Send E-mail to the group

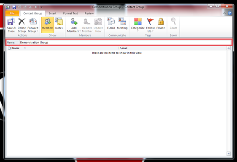(x=111, y=24)
